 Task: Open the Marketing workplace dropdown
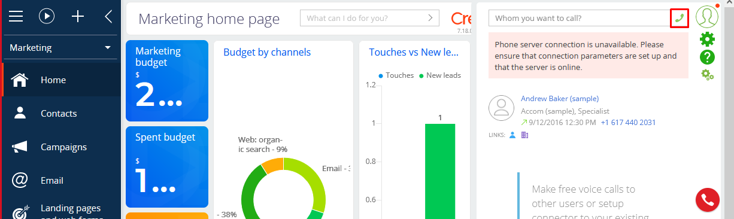pyautogui.click(x=60, y=47)
